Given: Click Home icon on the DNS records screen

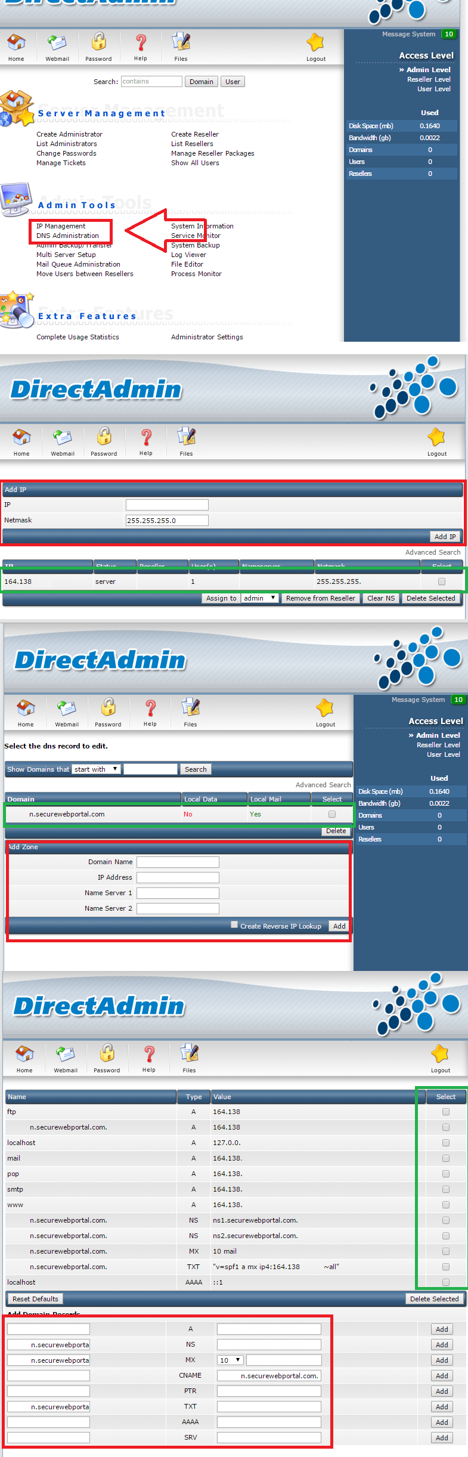Looking at the screenshot, I should click(x=24, y=1054).
